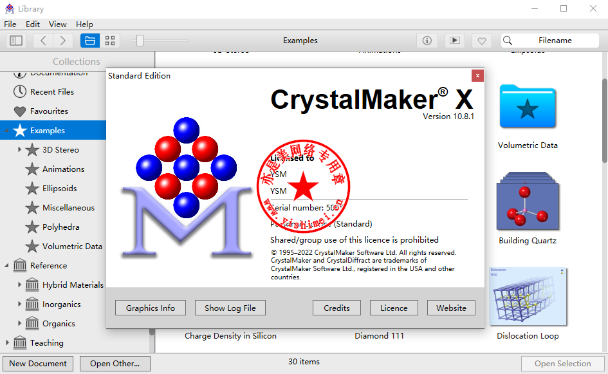Expand the 3D Stereo tree arrow

[x=19, y=149]
